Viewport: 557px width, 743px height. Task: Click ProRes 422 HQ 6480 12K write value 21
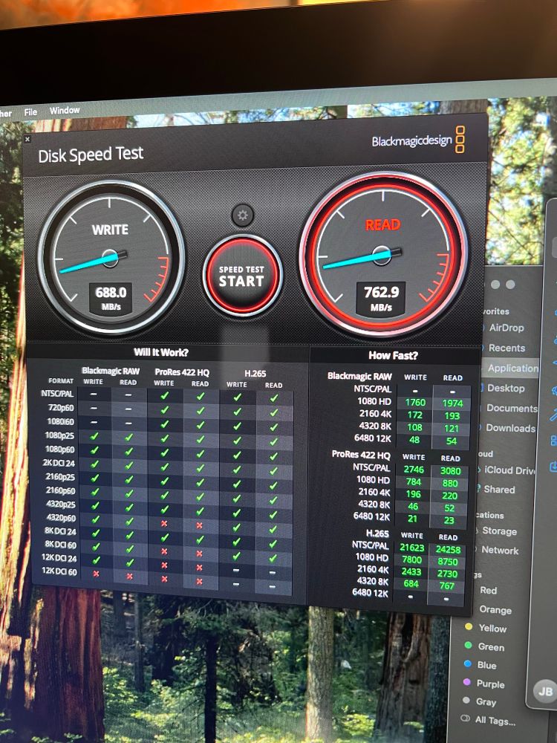[x=412, y=519]
